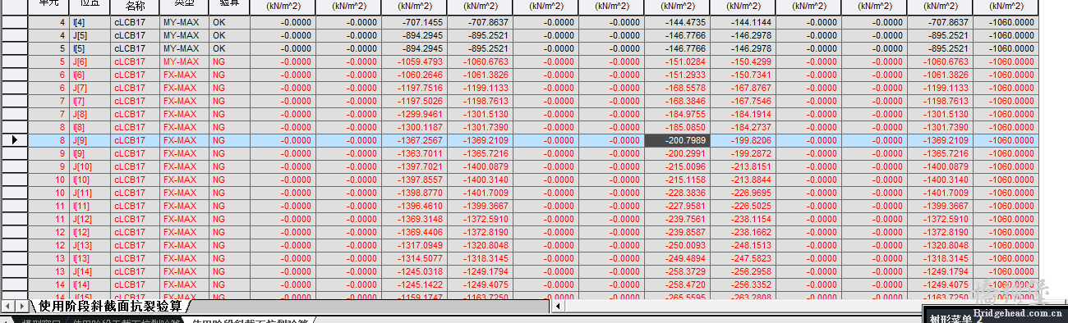Click the value -250.0093
Image resolution: width=1068 pixels, height=323 pixels.
tap(677, 245)
